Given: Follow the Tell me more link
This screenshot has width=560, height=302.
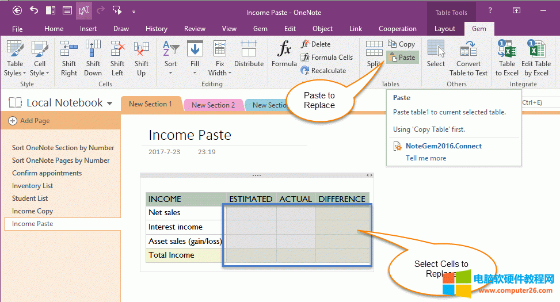Looking at the screenshot, I should click(426, 158).
